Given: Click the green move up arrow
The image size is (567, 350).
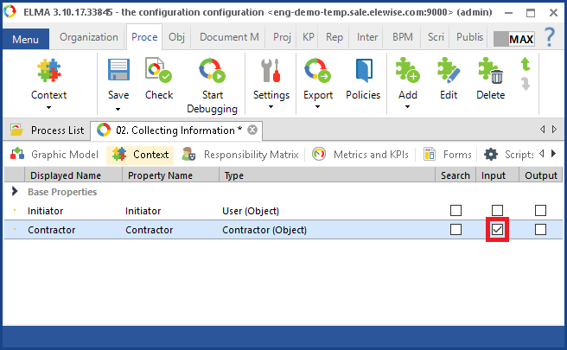Looking at the screenshot, I should click(526, 64).
